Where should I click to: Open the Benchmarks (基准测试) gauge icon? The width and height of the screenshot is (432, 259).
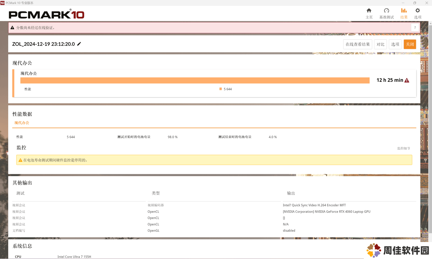[x=386, y=11]
